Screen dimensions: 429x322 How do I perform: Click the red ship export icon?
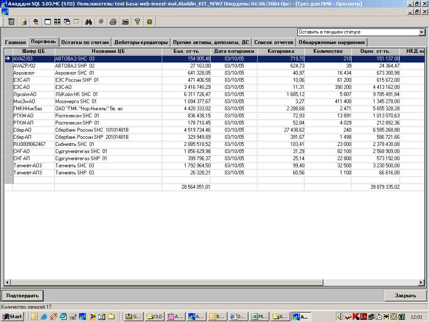coord(125,22)
